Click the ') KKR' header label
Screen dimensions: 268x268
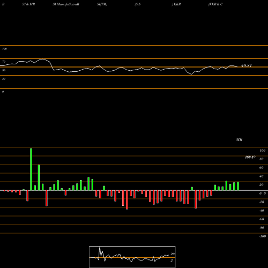176,4
